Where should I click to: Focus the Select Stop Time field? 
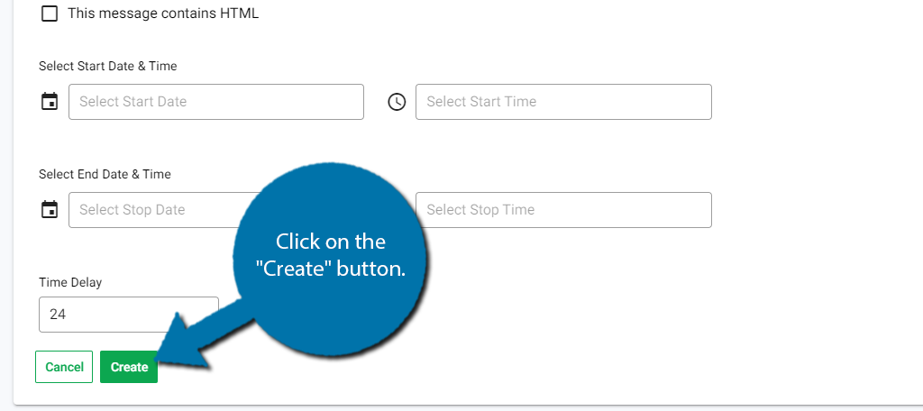point(563,210)
